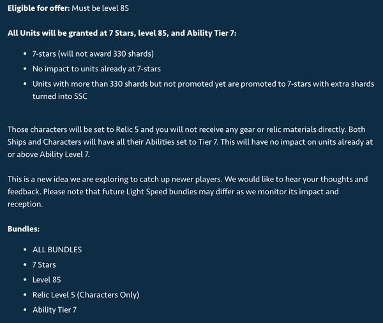Select the "ALL BUNDLES" list item
The image size is (383, 323).
(x=57, y=250)
